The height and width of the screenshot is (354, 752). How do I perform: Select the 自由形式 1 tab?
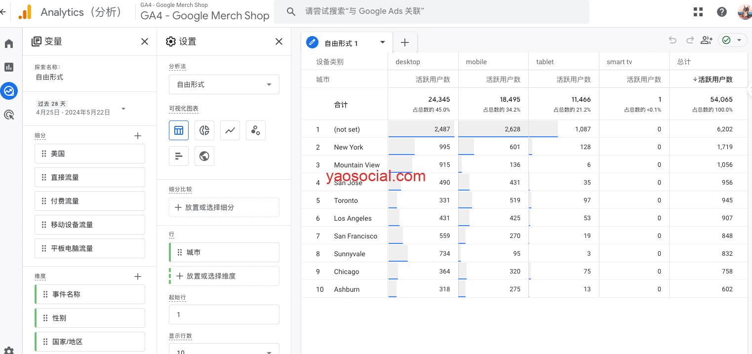click(341, 43)
